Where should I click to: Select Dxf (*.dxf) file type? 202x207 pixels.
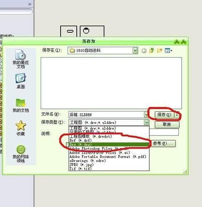tap(109, 140)
